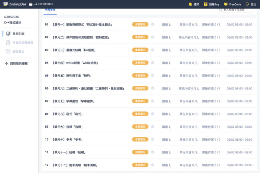
Task: Toggle the check circle for unit 05
Action: [152, 75]
